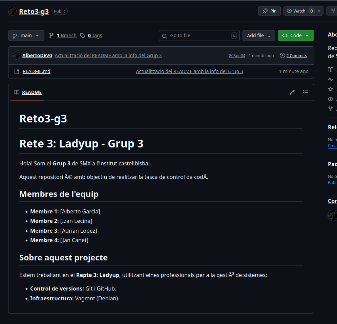The image size is (337, 324).
Task: Open the README.md file link
Action: pyautogui.click(x=37, y=71)
